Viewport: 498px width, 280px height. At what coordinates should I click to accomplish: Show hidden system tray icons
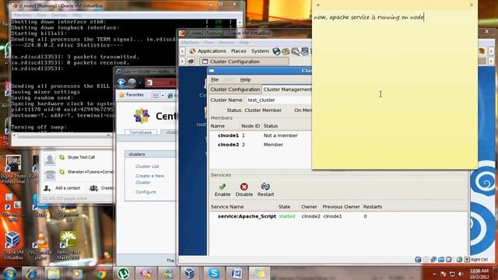point(434,274)
